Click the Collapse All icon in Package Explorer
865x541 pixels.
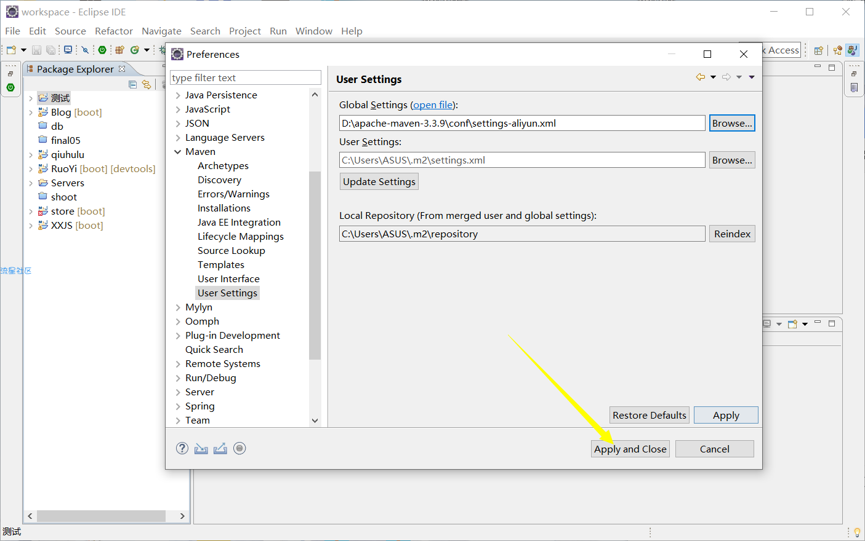pyautogui.click(x=132, y=84)
